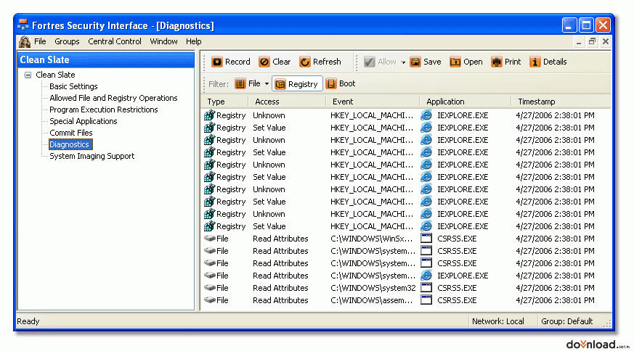This screenshot has height=351, width=634.
Task: Restore the inner Diagnostics child window
Action: tap(592, 41)
